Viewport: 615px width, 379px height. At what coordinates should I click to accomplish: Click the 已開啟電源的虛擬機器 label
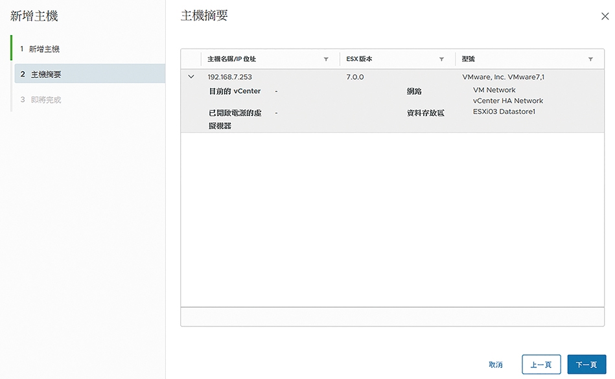[235, 119]
